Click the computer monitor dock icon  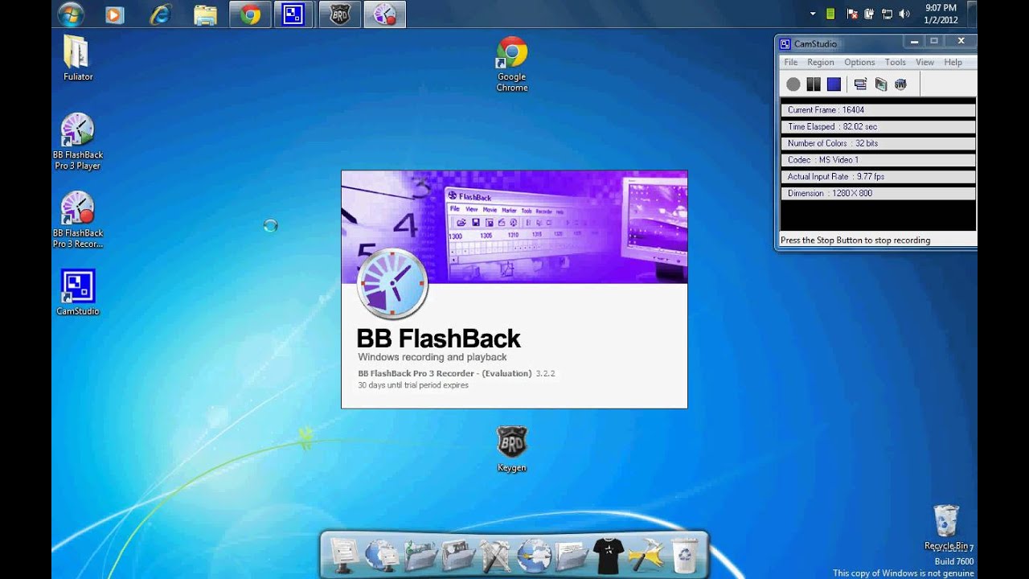click(x=344, y=555)
